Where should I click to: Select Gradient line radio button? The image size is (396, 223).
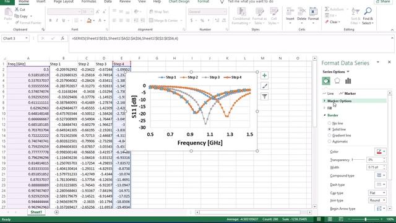[x=329, y=135]
